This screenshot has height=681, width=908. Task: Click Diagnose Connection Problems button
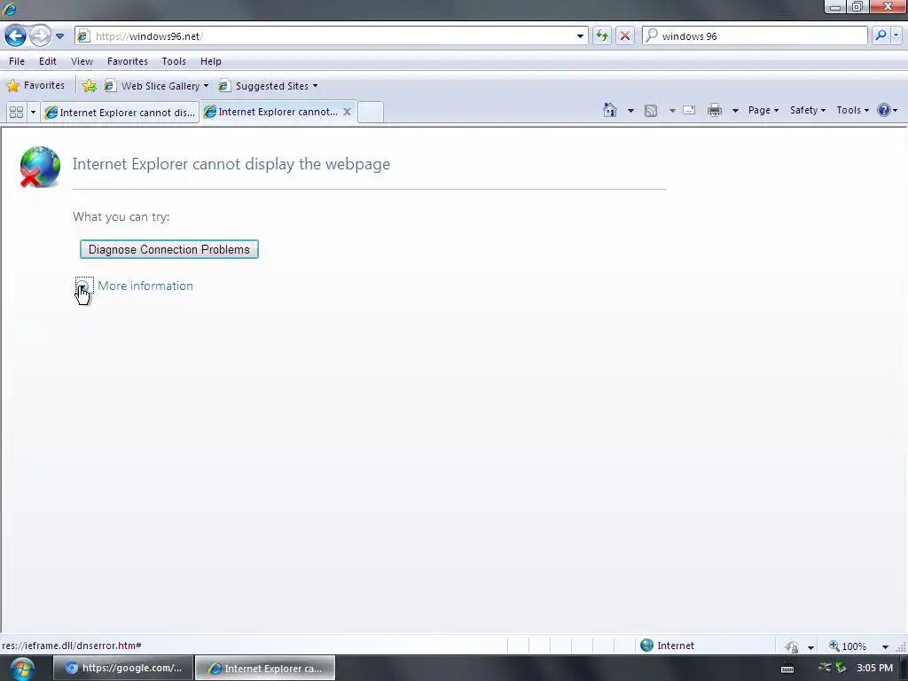(169, 249)
